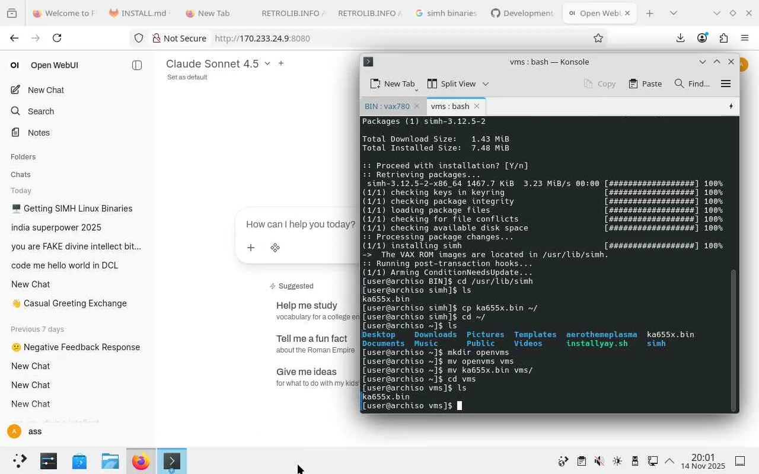Close the BIN : vax780 Konsole tab
759x474 pixels.
click(417, 106)
